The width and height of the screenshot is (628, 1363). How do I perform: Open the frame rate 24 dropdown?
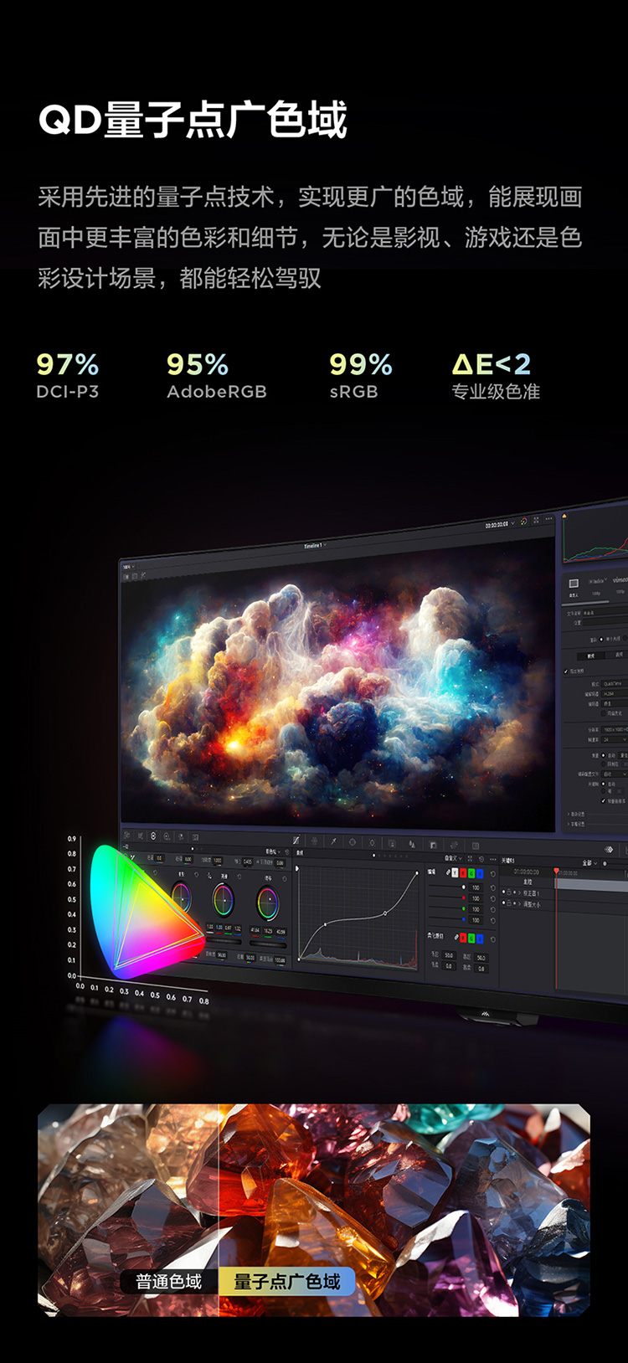(x=615, y=739)
